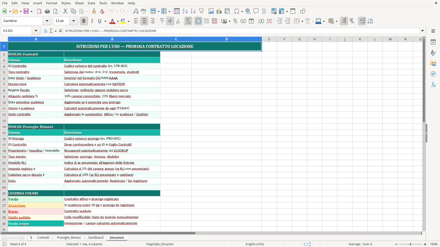Screen dimensions: 440x247
Task: Toggle the AutoFilter funnel icon
Action: coord(201,11)
